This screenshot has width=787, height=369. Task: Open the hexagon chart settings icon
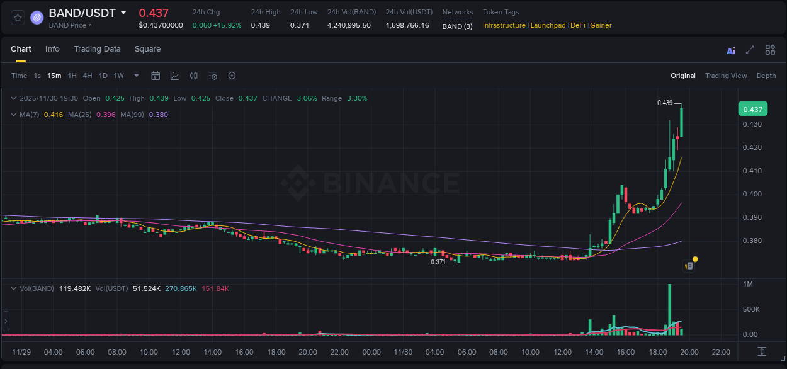(232, 76)
